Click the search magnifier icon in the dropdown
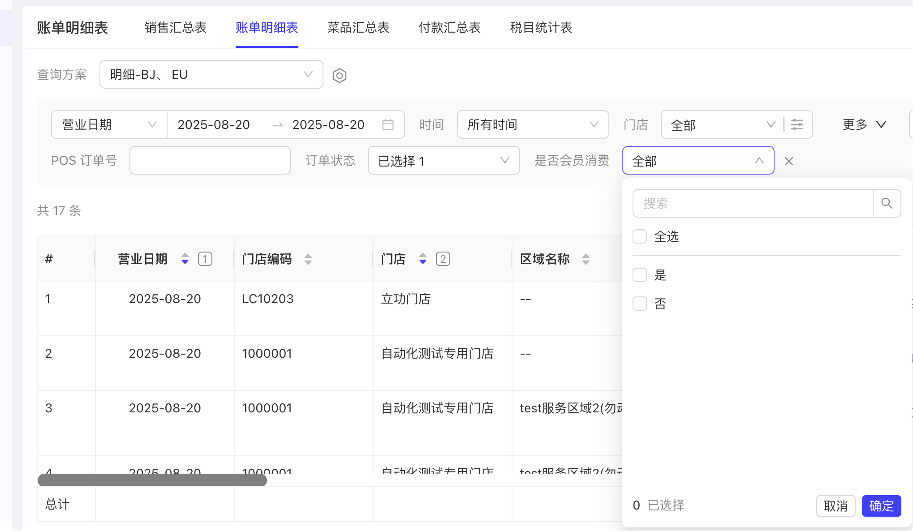The image size is (913, 531). pyautogui.click(x=887, y=203)
